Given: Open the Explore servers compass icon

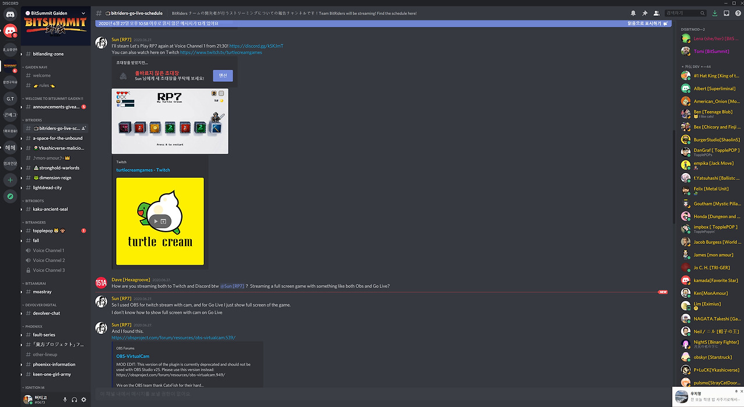Looking at the screenshot, I should [x=10, y=197].
